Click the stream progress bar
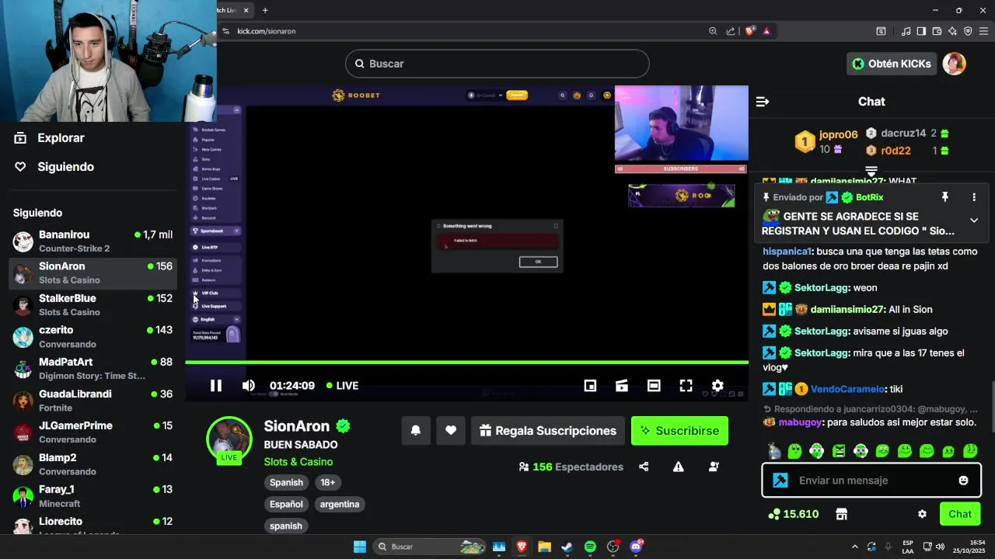This screenshot has height=559, width=995. 466,362
